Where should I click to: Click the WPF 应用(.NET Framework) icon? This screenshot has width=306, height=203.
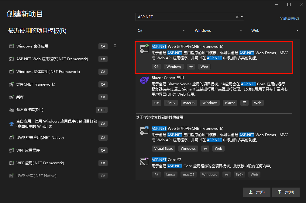(12, 163)
